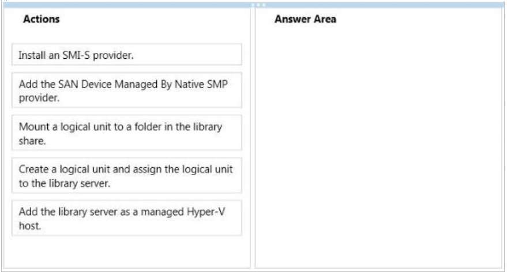The height and width of the screenshot is (272, 507).
Task: Select Create a logical unit and assign action
Action: (x=127, y=175)
